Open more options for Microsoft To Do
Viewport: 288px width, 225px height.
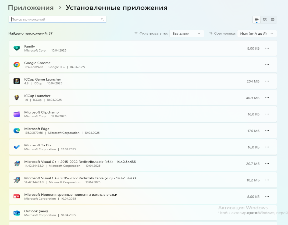point(267,147)
